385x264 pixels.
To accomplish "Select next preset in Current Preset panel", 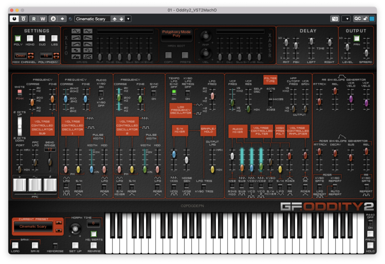I will point(59,230).
